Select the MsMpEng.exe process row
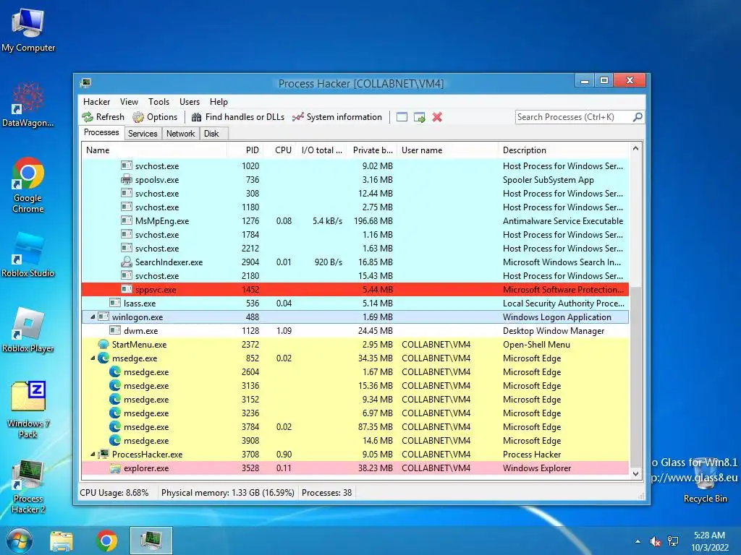741x555 pixels. (355, 221)
